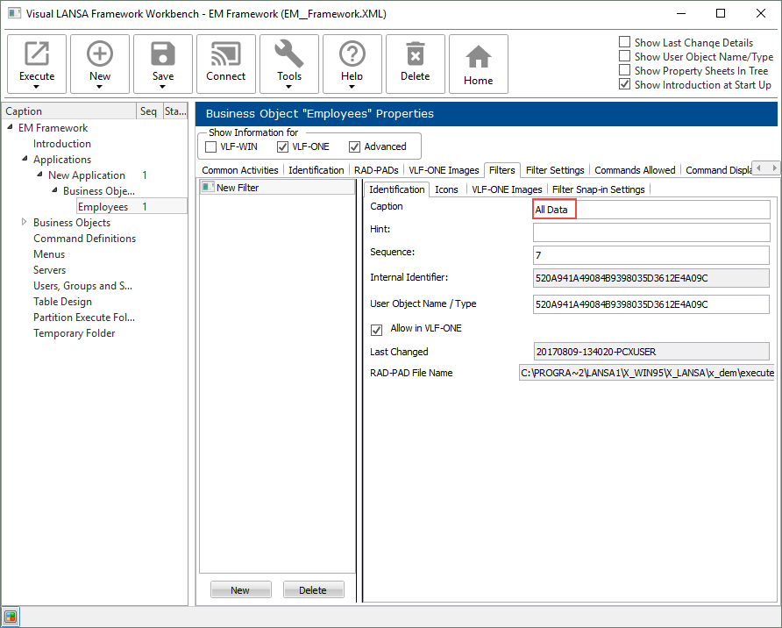This screenshot has height=628, width=782.
Task: Open the top-level Identification tab
Action: [316, 170]
